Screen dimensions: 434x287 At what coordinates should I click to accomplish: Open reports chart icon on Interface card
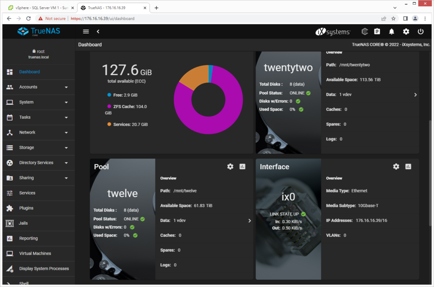coord(408,167)
